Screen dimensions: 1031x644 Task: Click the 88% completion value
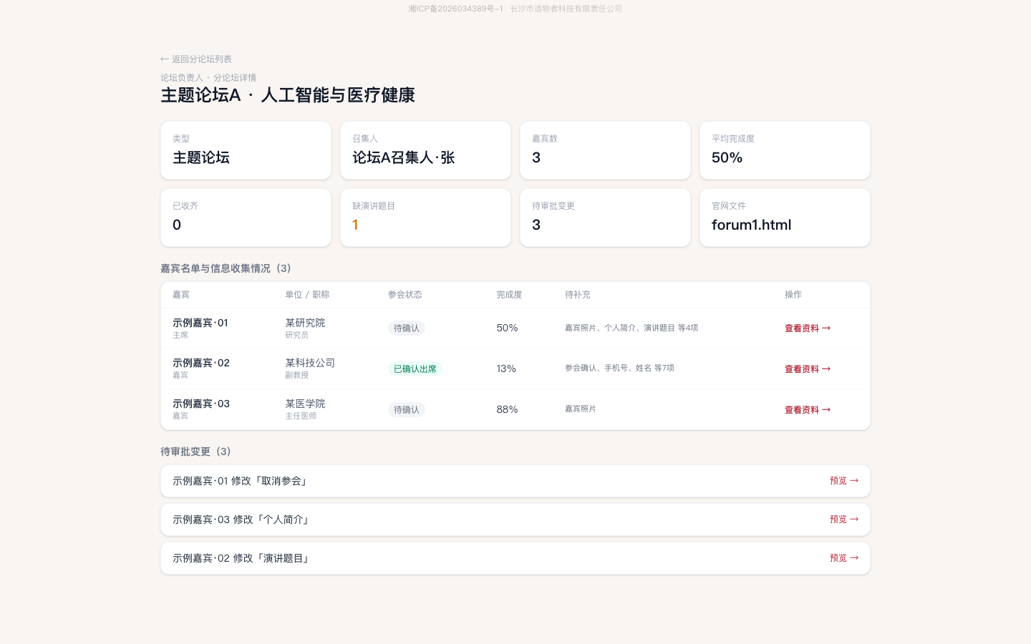click(x=507, y=409)
